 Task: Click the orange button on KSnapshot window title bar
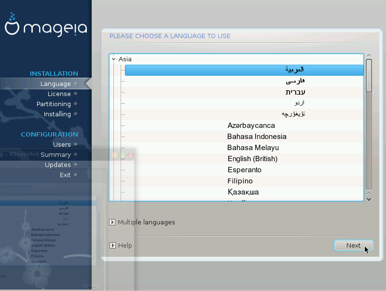pyautogui.click(x=114, y=155)
